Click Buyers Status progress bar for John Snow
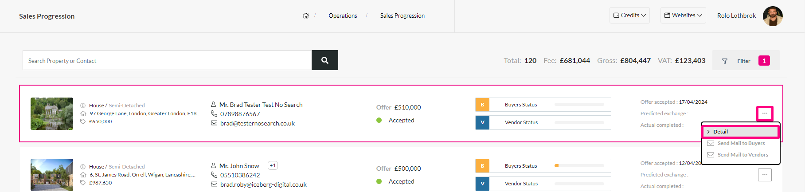 point(579,166)
